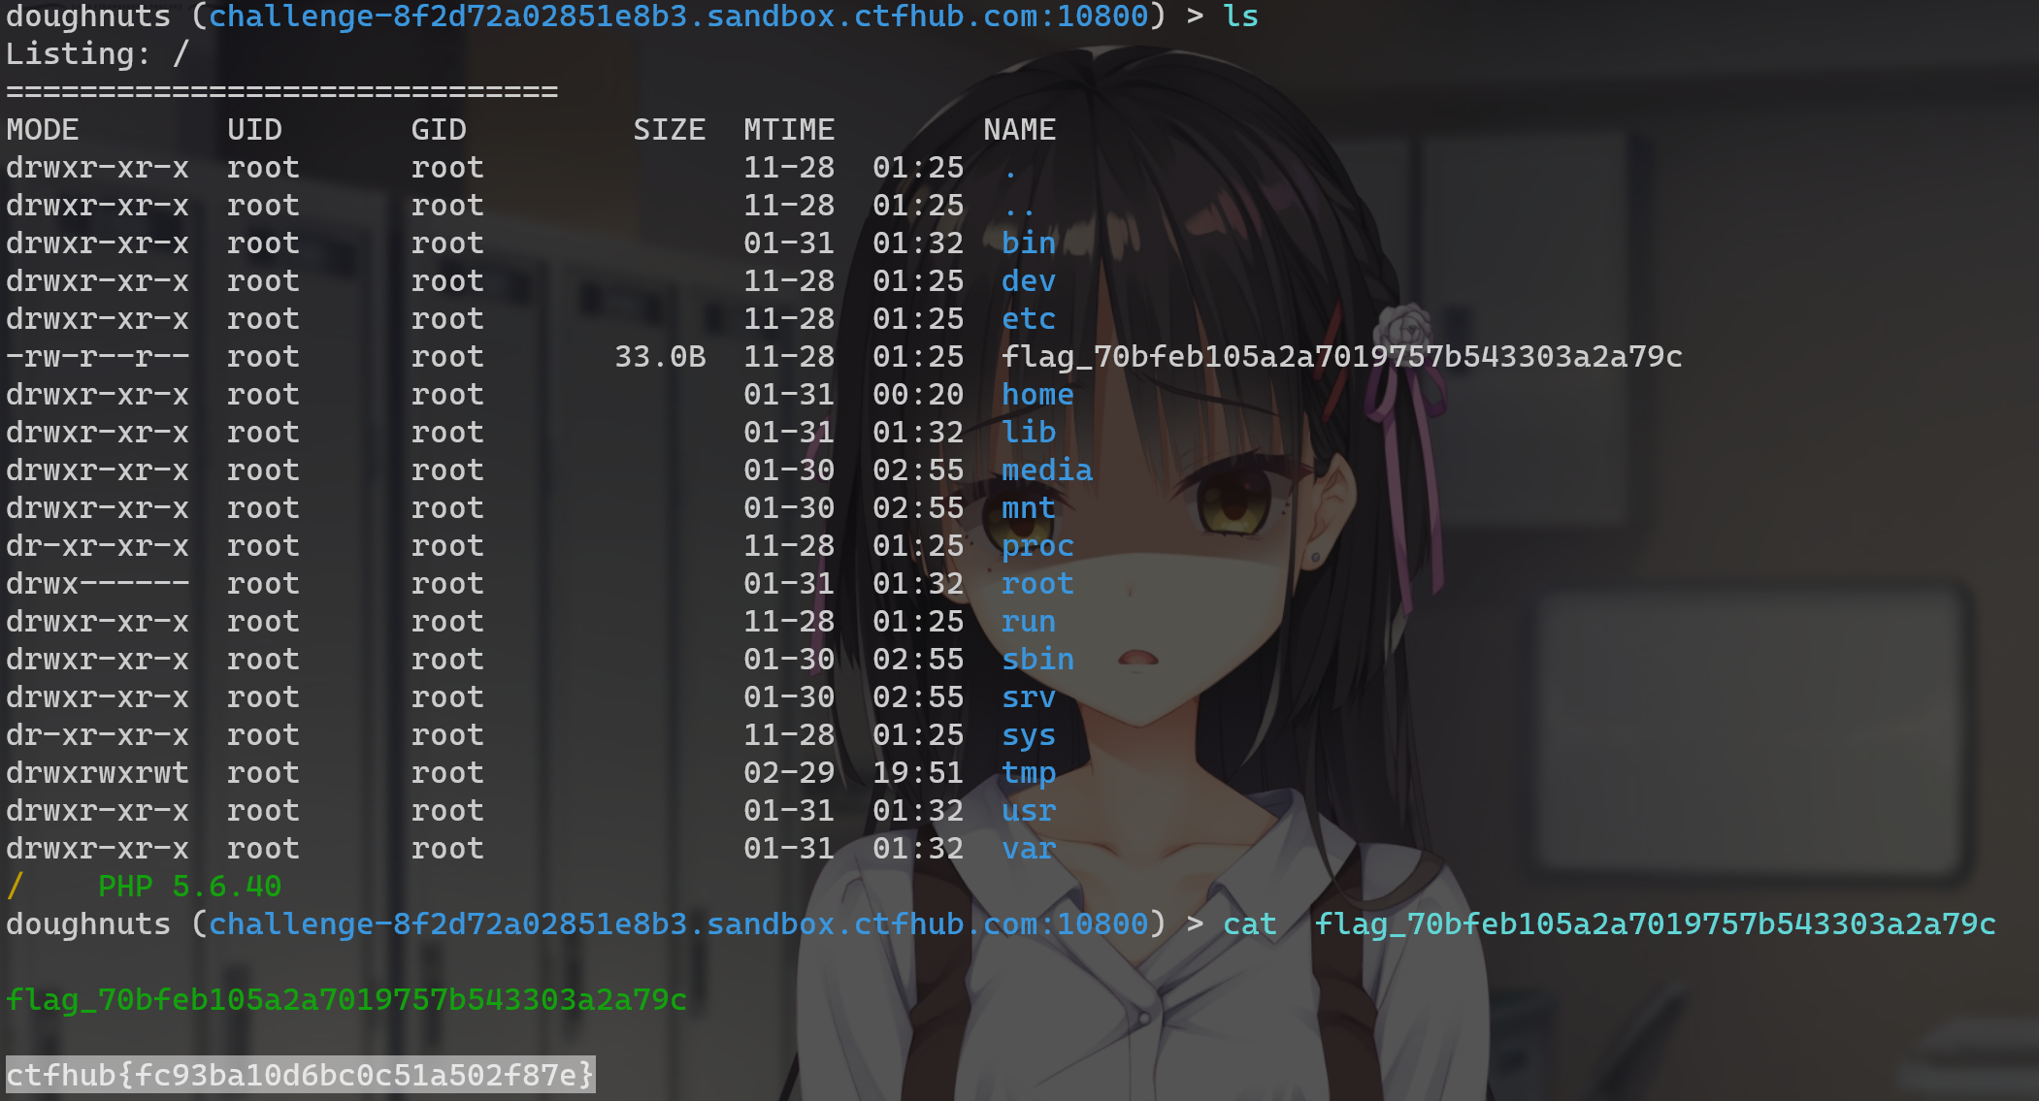
Task: Click the green flag file name output line
Action: [346, 1000]
